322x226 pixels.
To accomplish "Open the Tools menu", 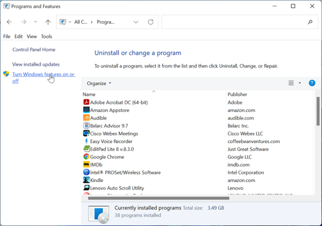I will (47, 37).
